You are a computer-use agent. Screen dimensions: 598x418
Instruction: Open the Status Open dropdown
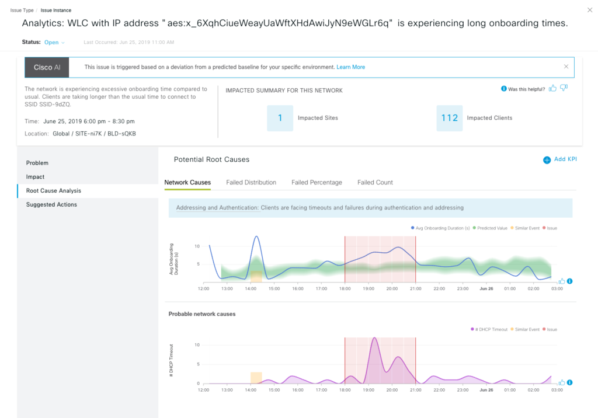point(55,42)
